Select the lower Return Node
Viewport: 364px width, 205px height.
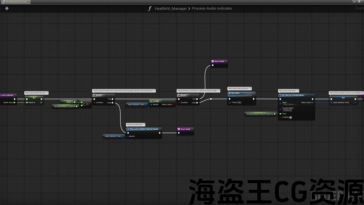tap(185, 129)
